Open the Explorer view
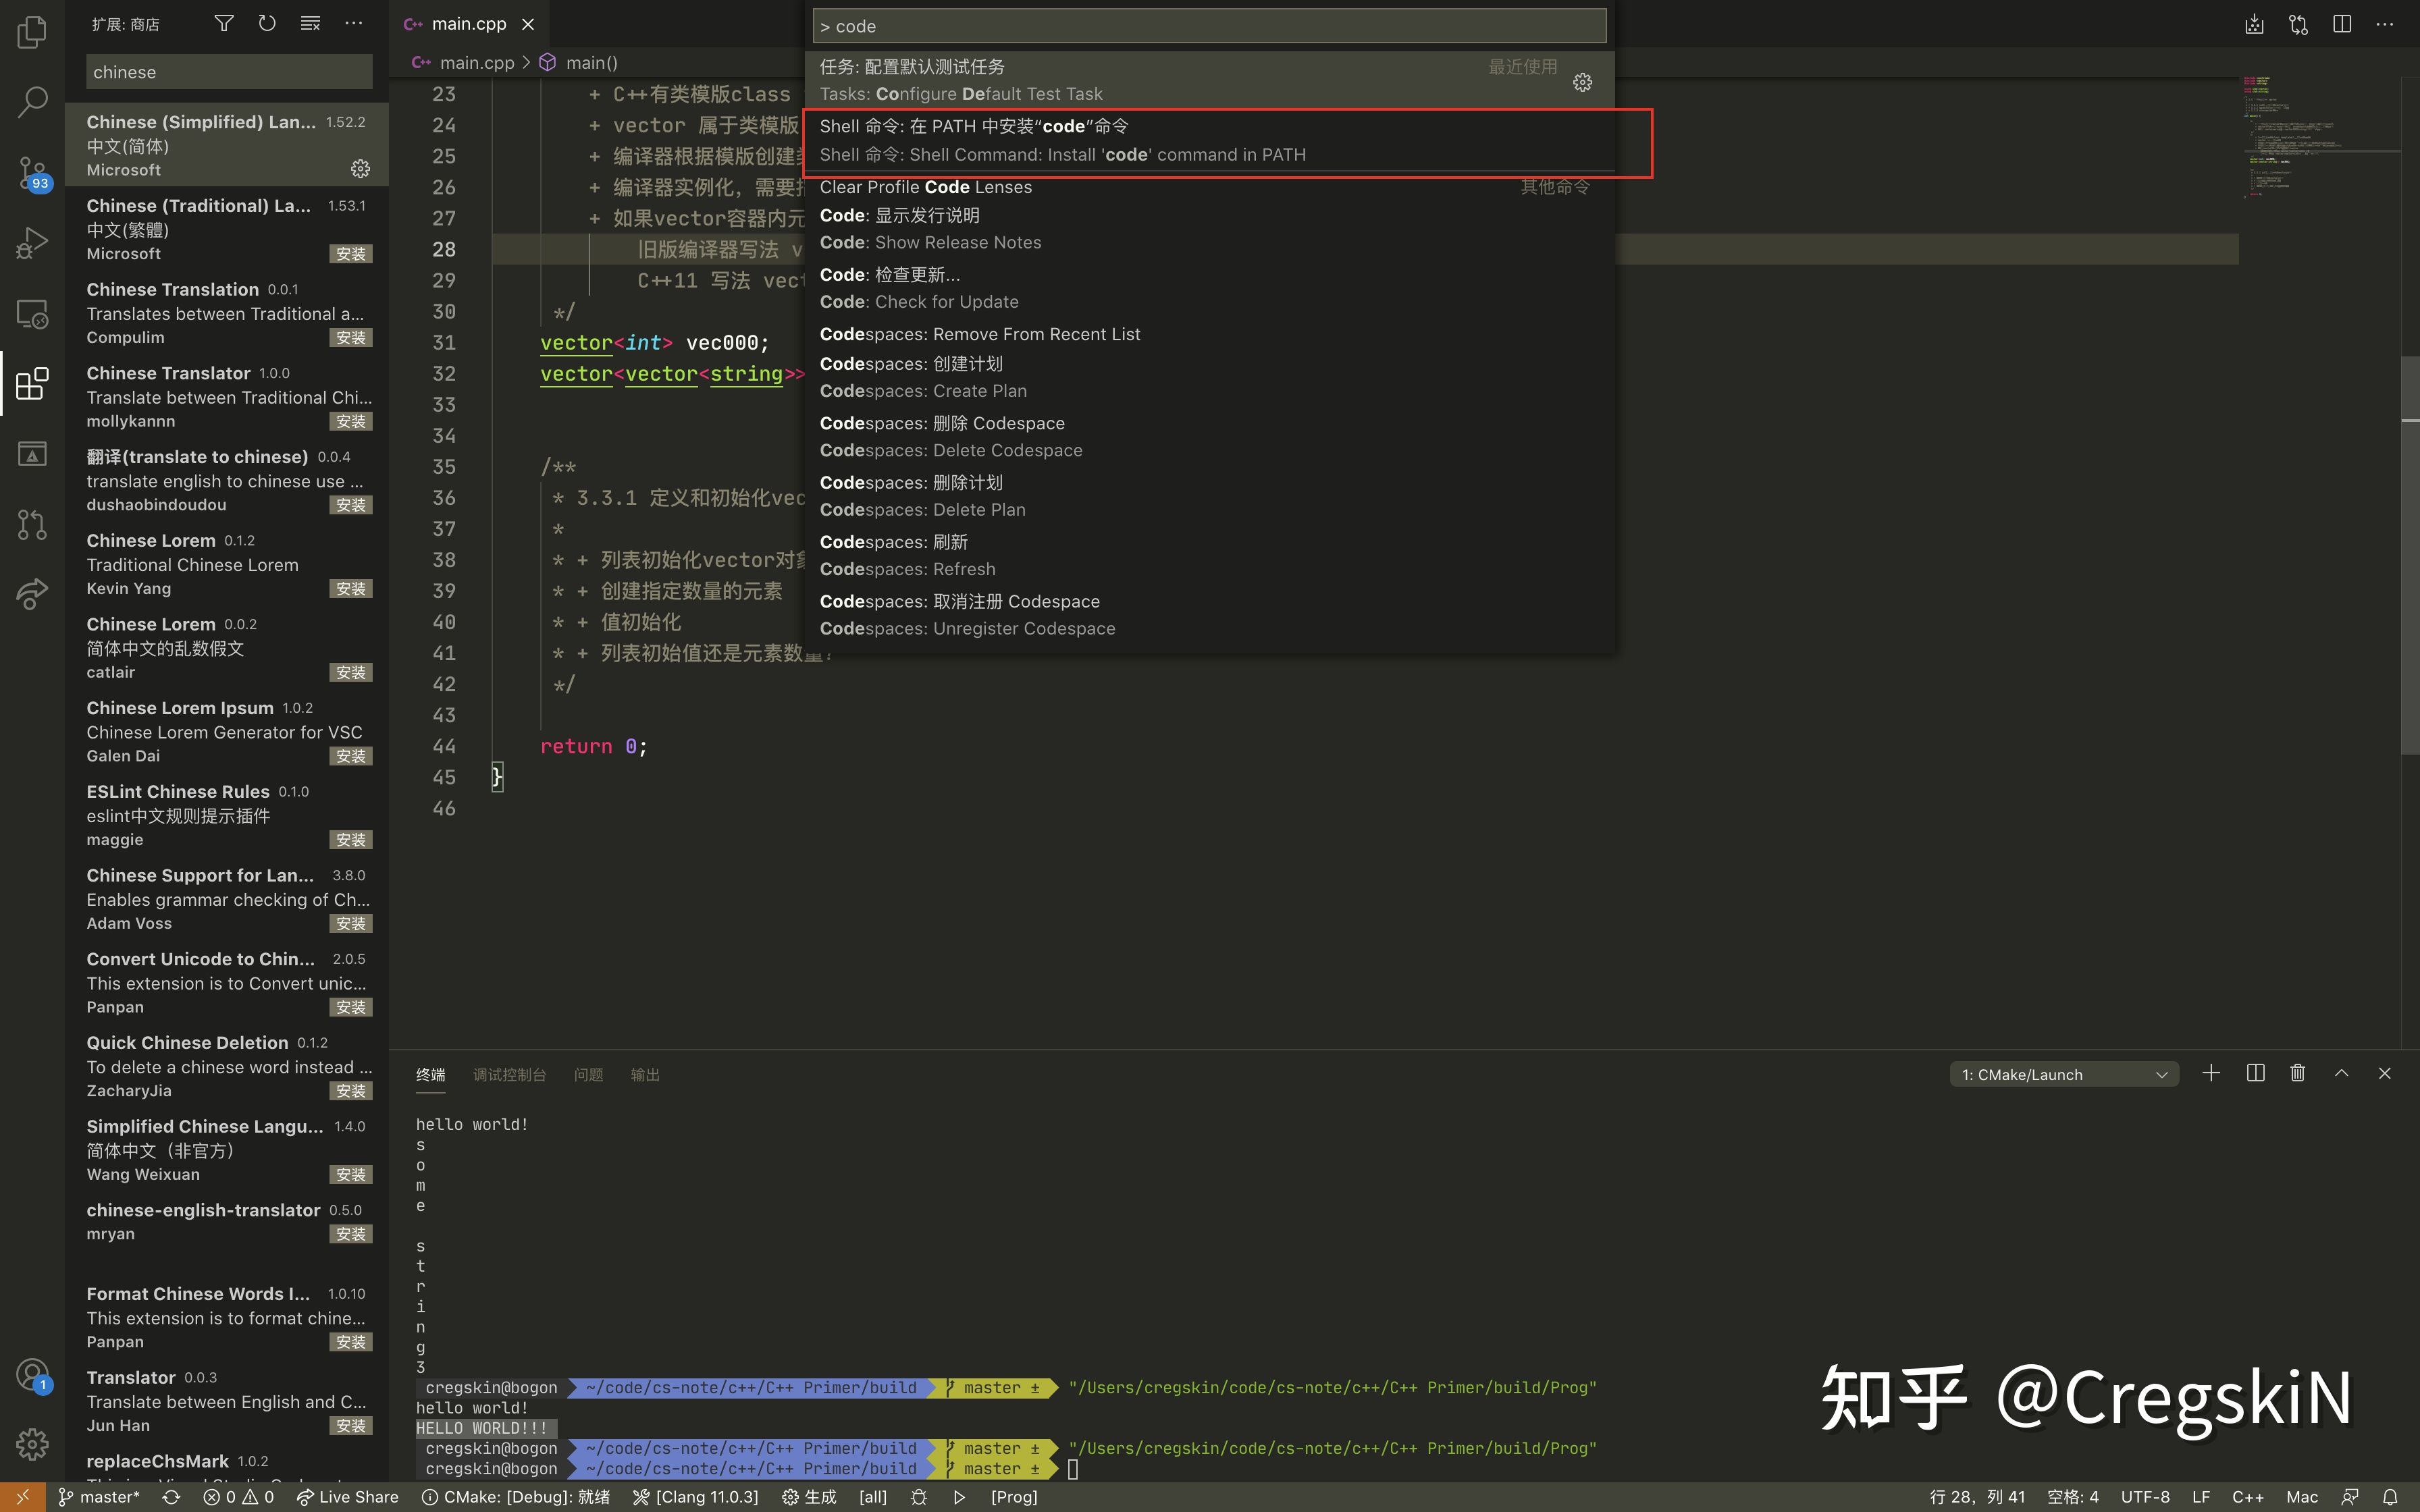 pos(31,31)
